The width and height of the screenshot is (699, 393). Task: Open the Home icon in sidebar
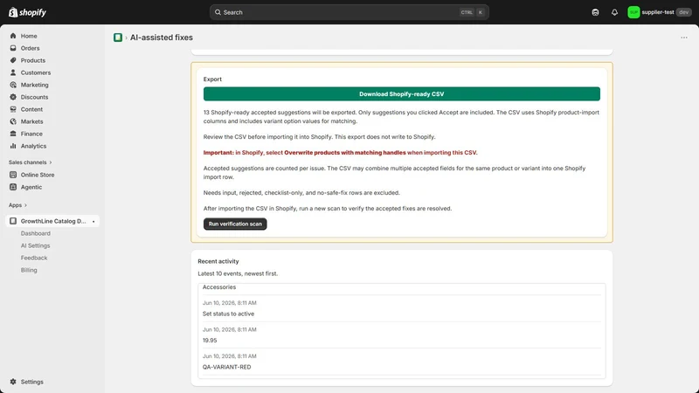[x=13, y=36]
